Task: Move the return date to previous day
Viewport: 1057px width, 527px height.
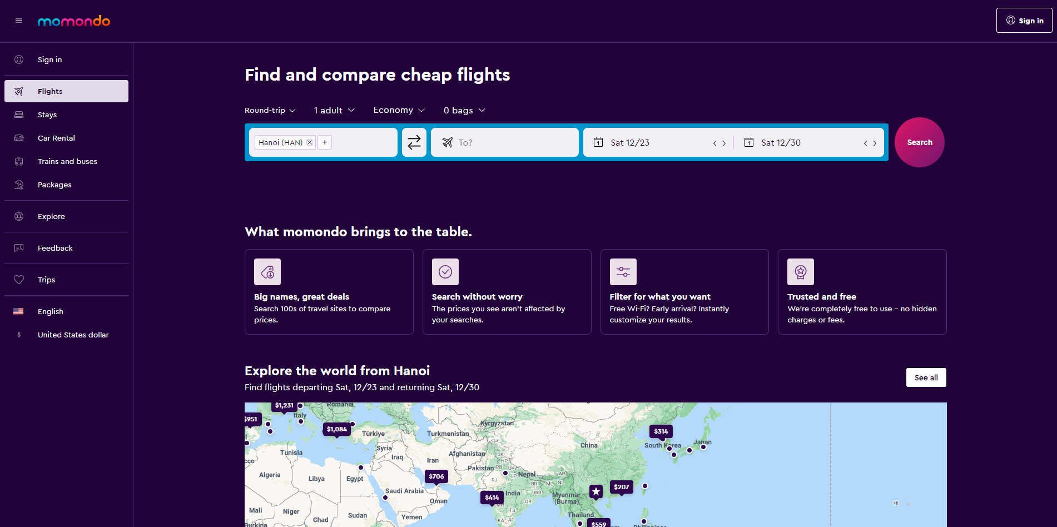Action: [x=865, y=143]
